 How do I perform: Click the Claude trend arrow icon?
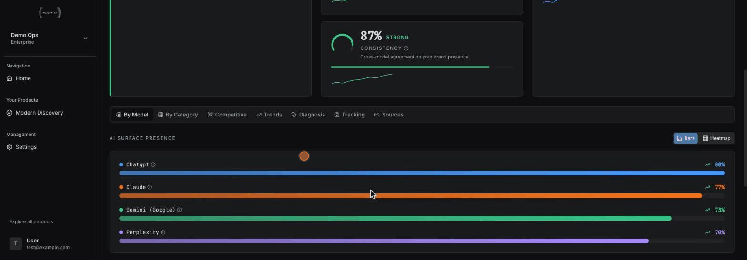point(707,187)
